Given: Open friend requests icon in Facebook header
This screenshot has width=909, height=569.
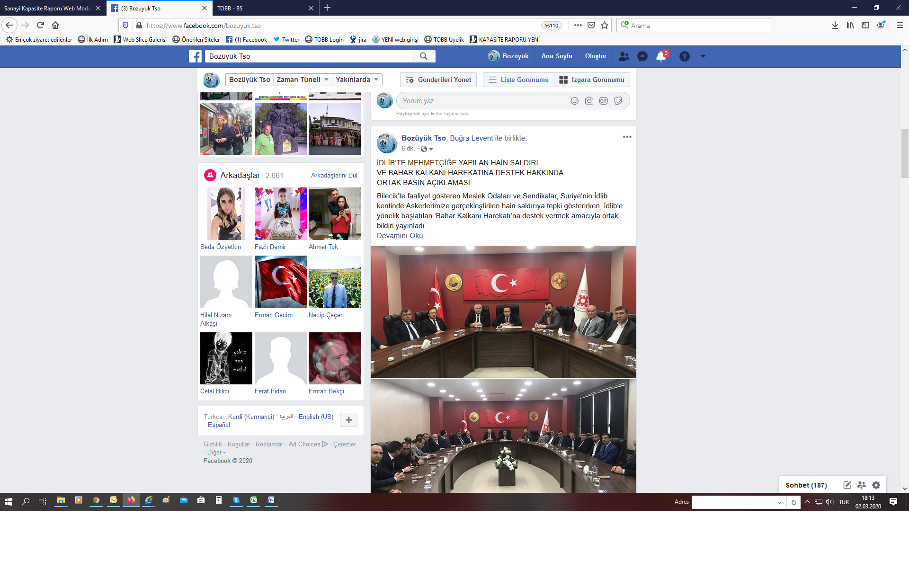Looking at the screenshot, I should pyautogui.click(x=624, y=56).
